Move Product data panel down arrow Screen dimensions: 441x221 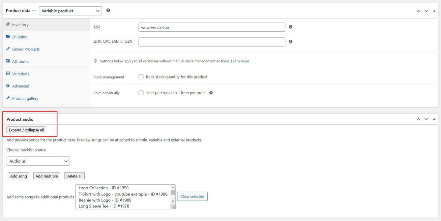426,11
